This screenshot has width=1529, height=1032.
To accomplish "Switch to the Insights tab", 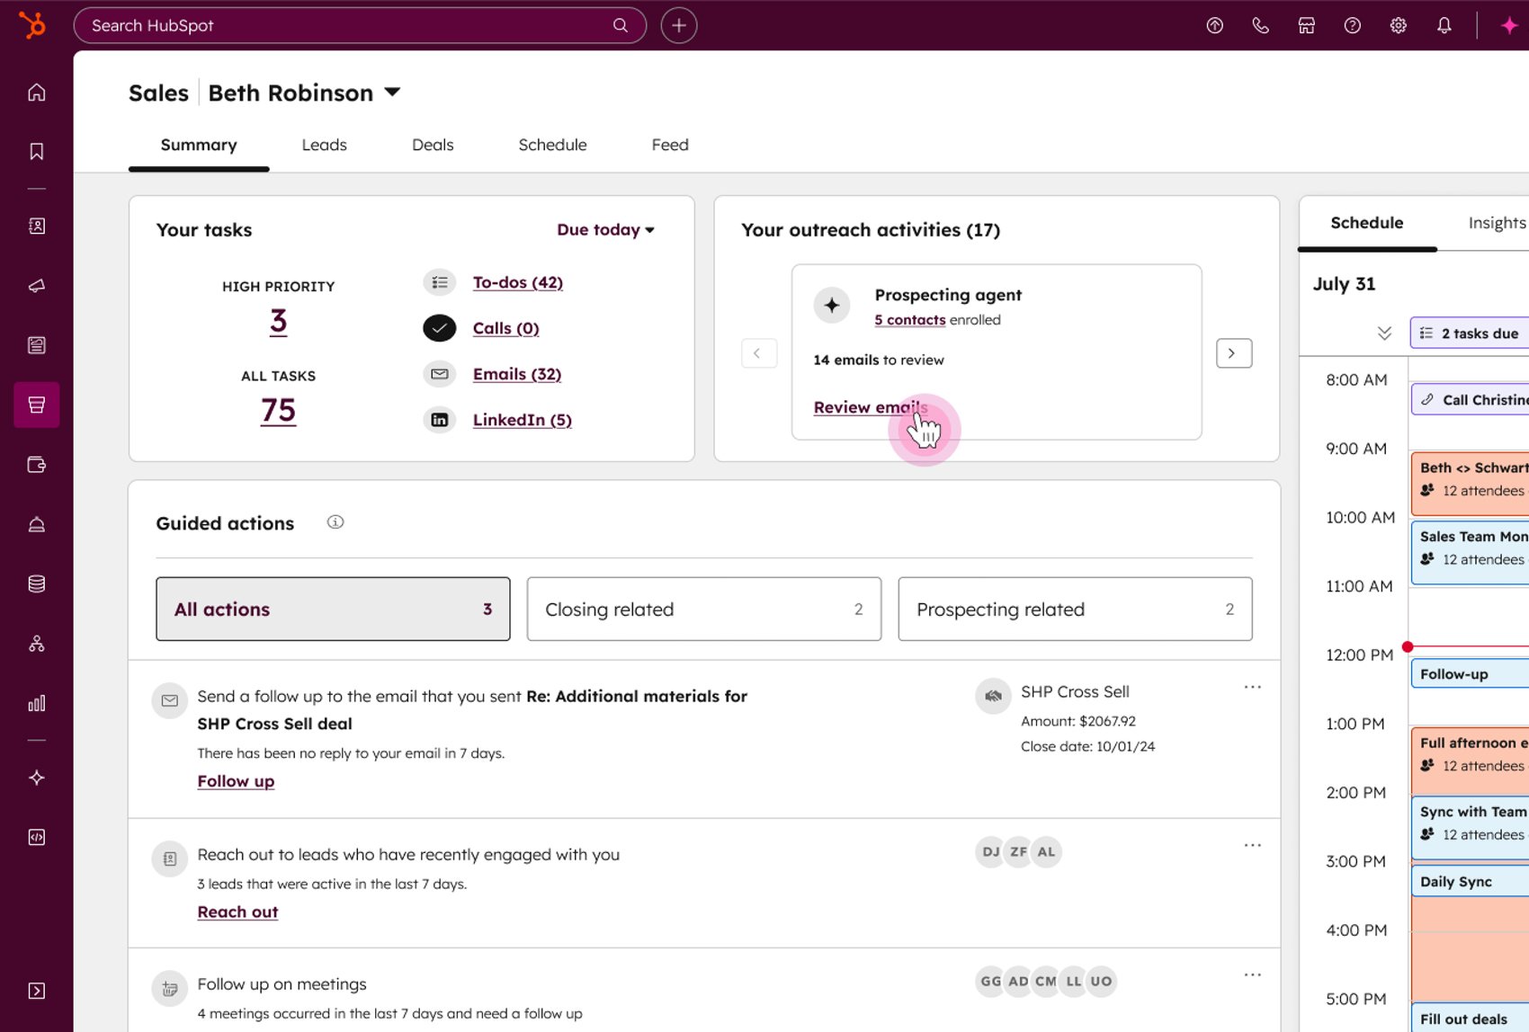I will [x=1496, y=223].
